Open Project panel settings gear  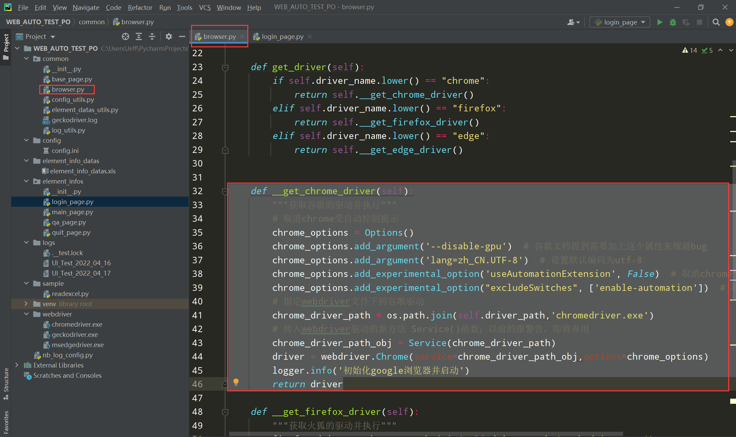[168, 36]
